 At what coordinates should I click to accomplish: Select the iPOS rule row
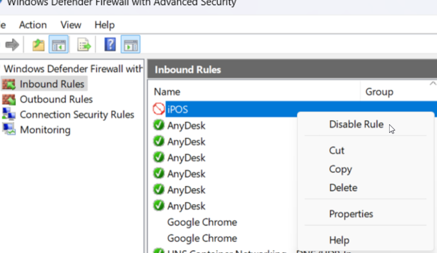click(294, 109)
